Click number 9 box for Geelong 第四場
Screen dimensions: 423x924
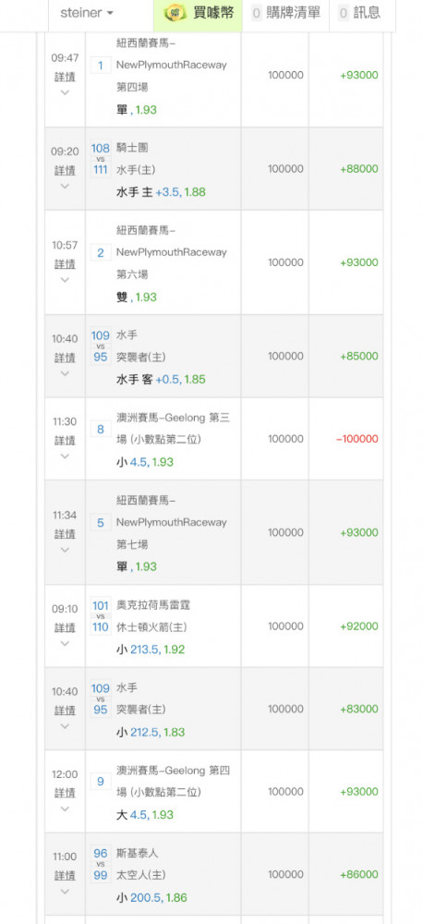(x=100, y=782)
